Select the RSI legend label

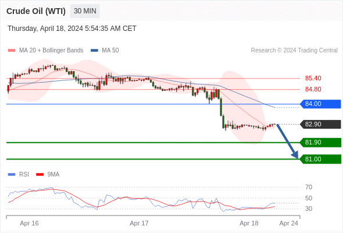pyautogui.click(x=24, y=175)
